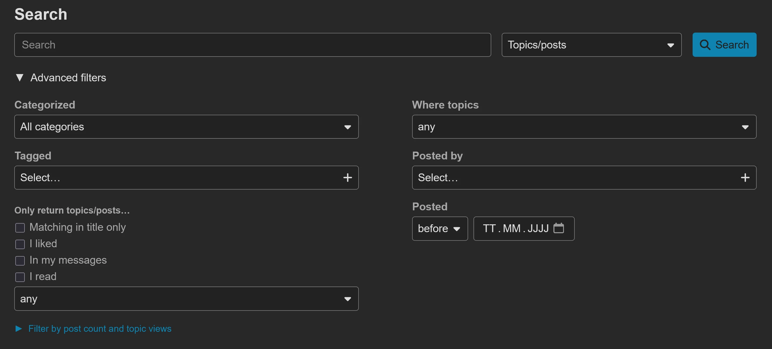Click plus icon in Tagged selector
This screenshot has height=349, width=772.
click(347, 177)
